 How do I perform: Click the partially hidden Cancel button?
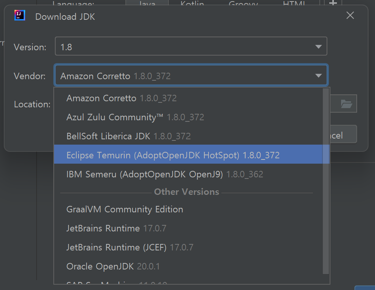343,134
